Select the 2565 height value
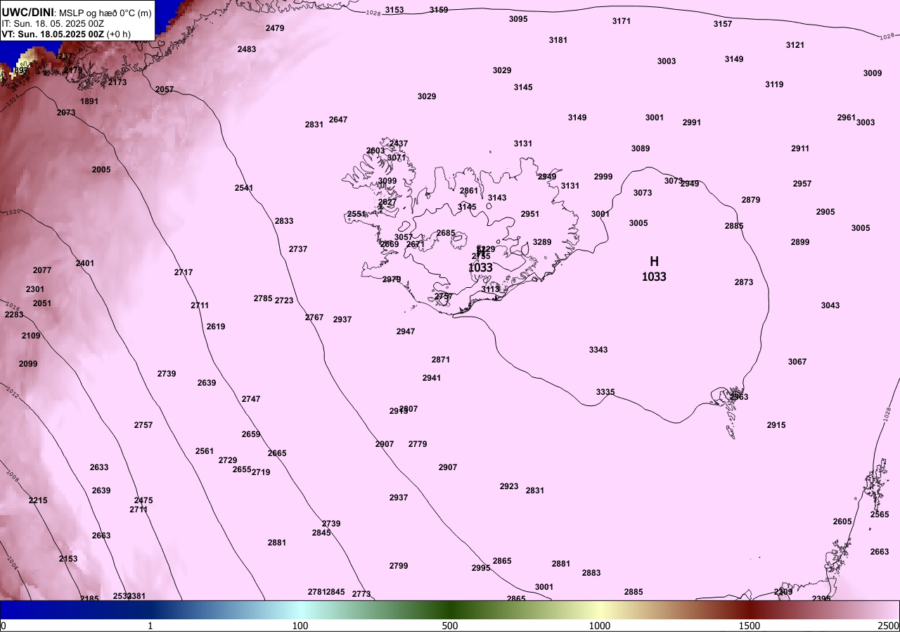Screen dimensions: 900x632 point(880,514)
